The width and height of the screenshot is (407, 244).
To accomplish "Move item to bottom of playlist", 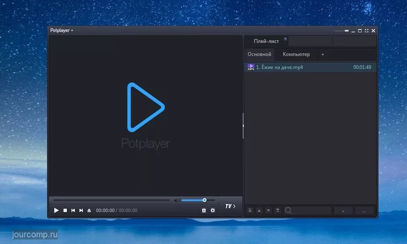I will click(277, 210).
